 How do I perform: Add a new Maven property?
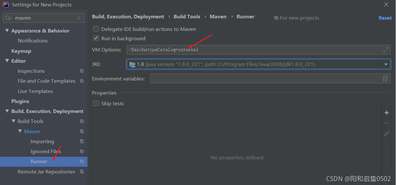click(387, 113)
